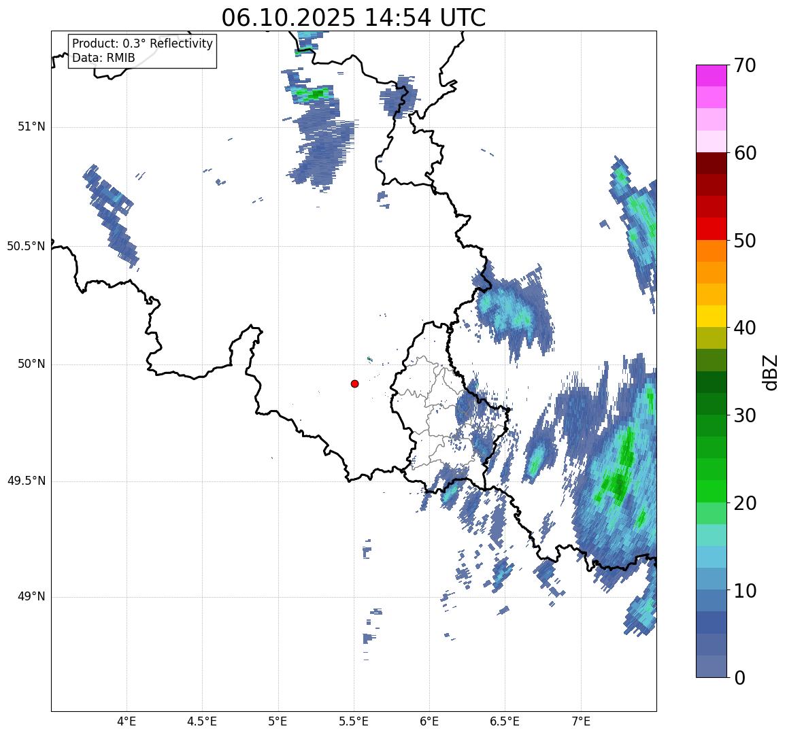The image size is (787, 735).
Task: Click the 0 tick on the colorbar
Action: [740, 678]
